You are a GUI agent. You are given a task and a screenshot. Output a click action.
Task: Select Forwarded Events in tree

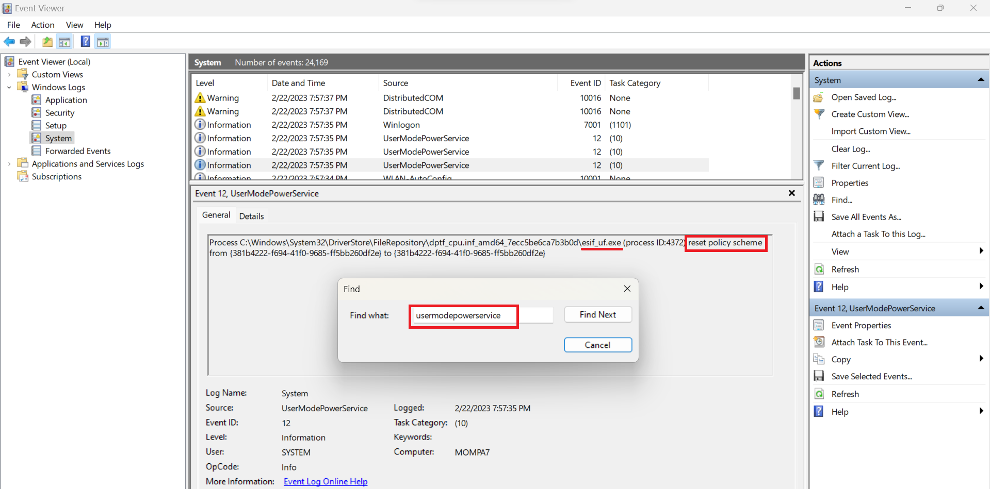(x=78, y=151)
